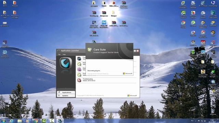Select the AIDA64 red desktop icon

tap(203, 43)
